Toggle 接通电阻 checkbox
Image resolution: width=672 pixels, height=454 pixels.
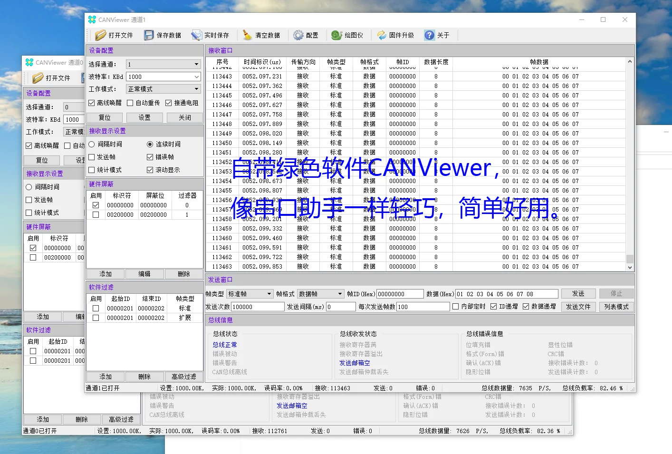point(169,103)
